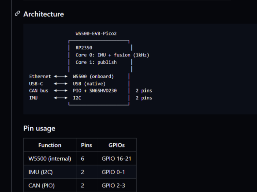Click the W5500 (internal) table cell
The height and width of the screenshot is (192, 257).
(x=50, y=159)
